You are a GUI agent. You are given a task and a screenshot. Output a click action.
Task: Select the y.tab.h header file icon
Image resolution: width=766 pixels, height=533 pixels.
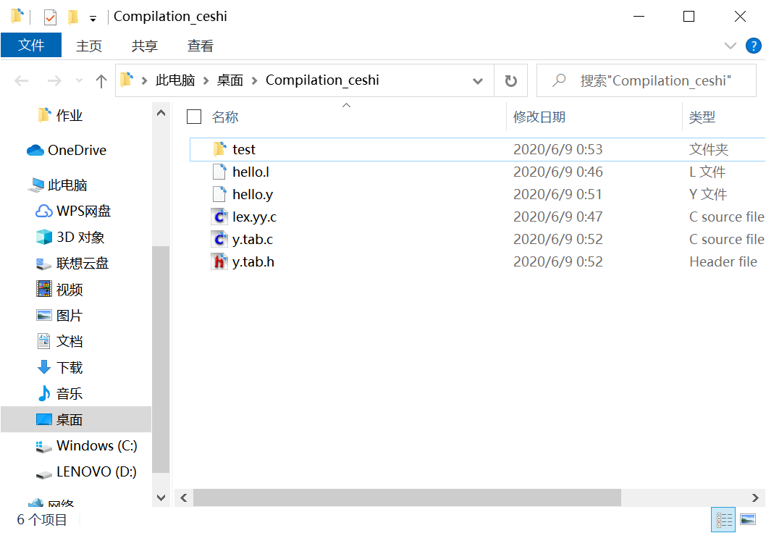(x=219, y=261)
